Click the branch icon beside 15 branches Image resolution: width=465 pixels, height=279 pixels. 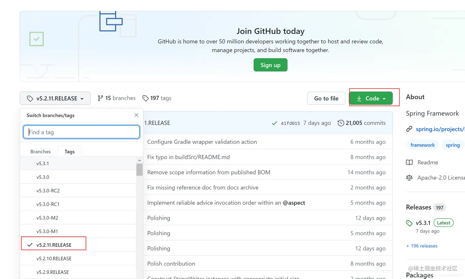click(x=100, y=98)
